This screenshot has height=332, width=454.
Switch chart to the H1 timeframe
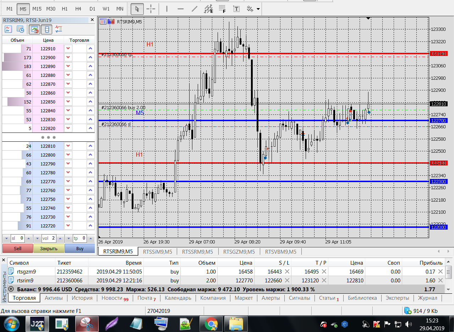tap(65, 9)
